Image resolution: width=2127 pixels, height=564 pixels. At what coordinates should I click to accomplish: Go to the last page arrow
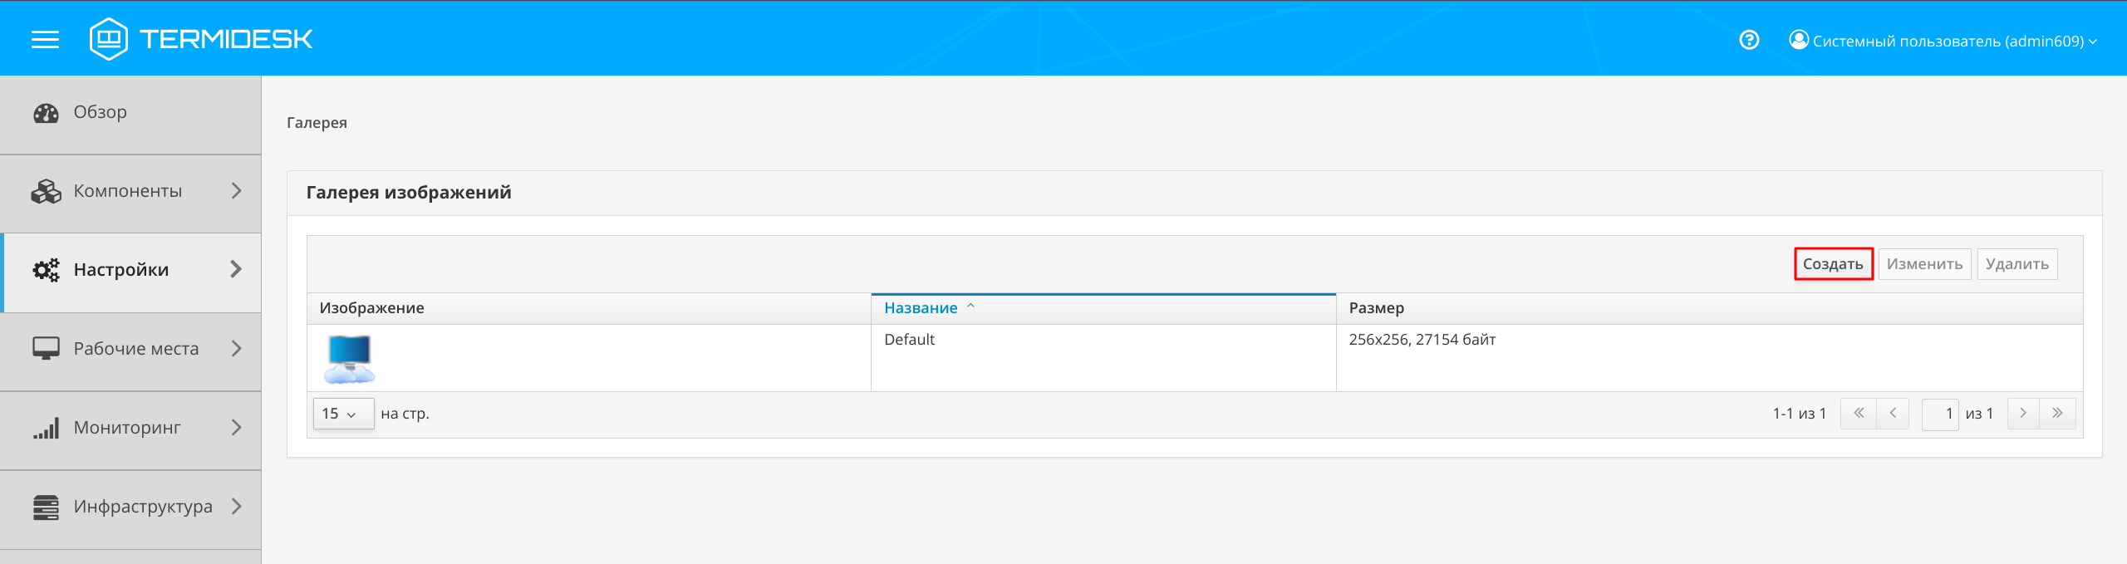(x=2057, y=414)
